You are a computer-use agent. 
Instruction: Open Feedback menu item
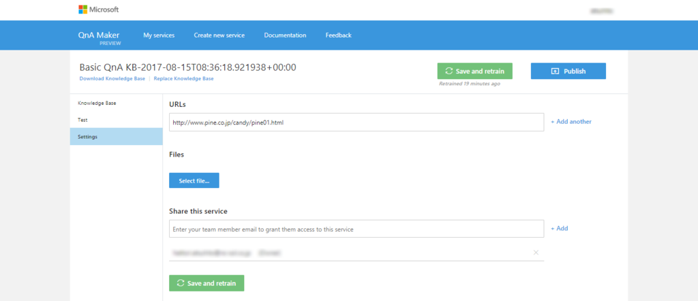click(x=338, y=35)
